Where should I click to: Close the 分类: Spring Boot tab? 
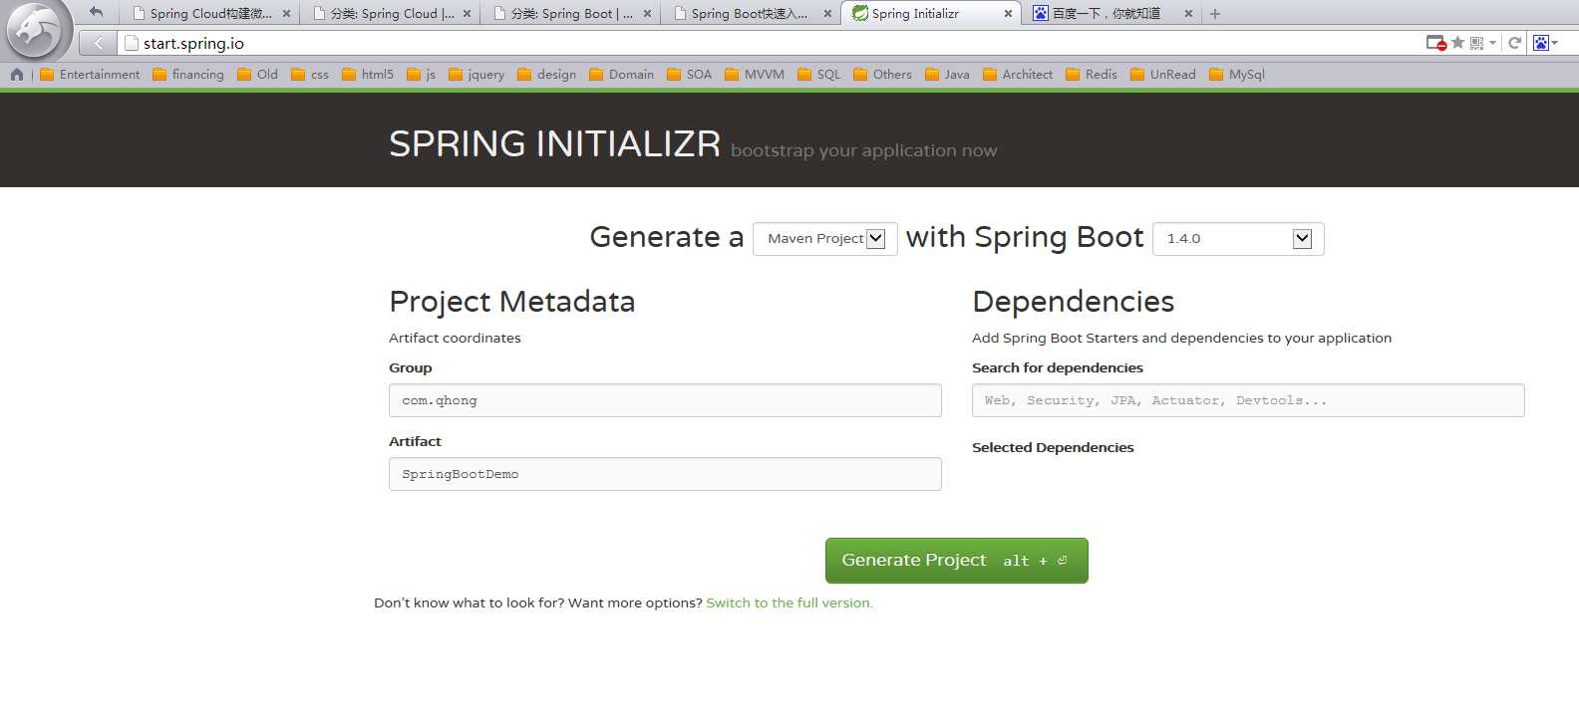click(x=647, y=14)
